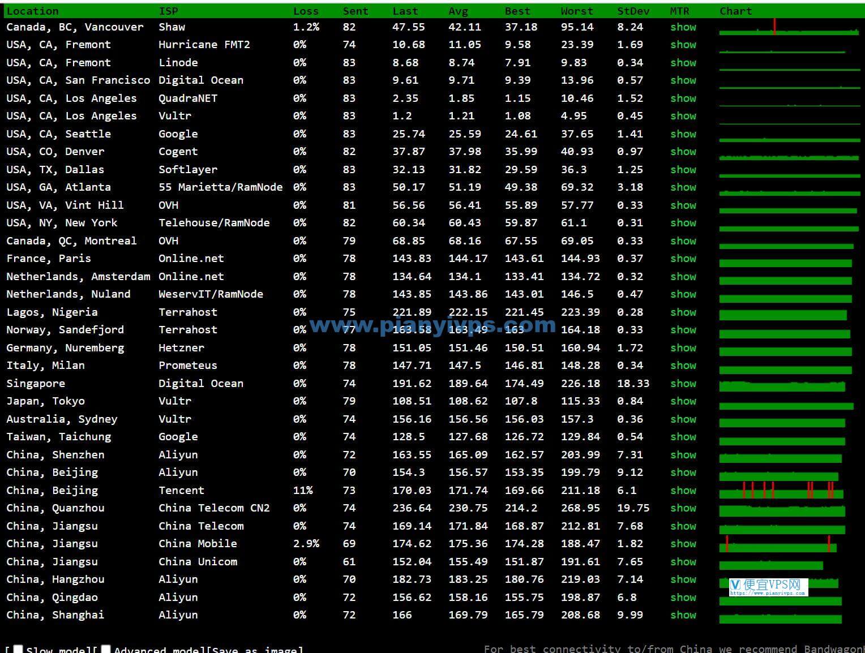Show MTR for Norway, Sandefjord Terrahost
865x653 pixels.
click(683, 330)
